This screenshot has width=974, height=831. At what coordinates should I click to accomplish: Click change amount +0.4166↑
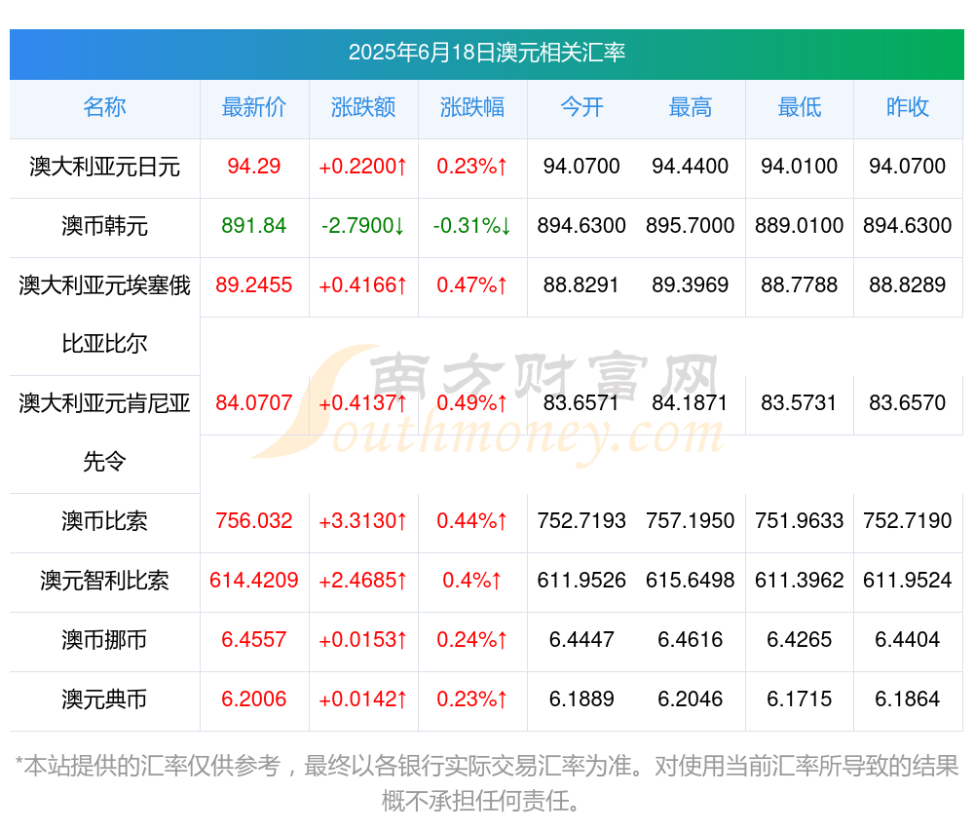pyautogui.click(x=363, y=285)
